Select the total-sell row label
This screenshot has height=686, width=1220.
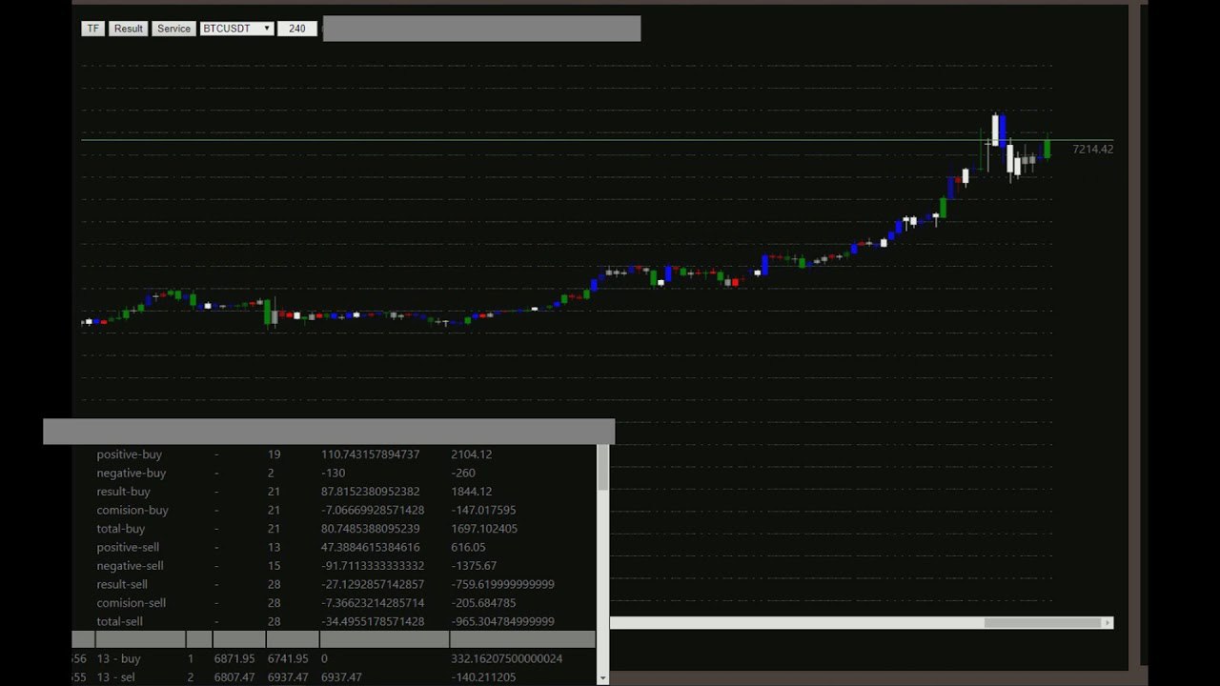pyautogui.click(x=119, y=621)
